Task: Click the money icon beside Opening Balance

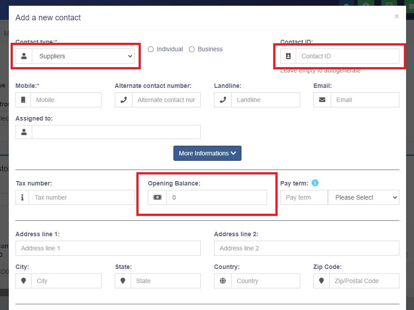Action: coord(158,197)
